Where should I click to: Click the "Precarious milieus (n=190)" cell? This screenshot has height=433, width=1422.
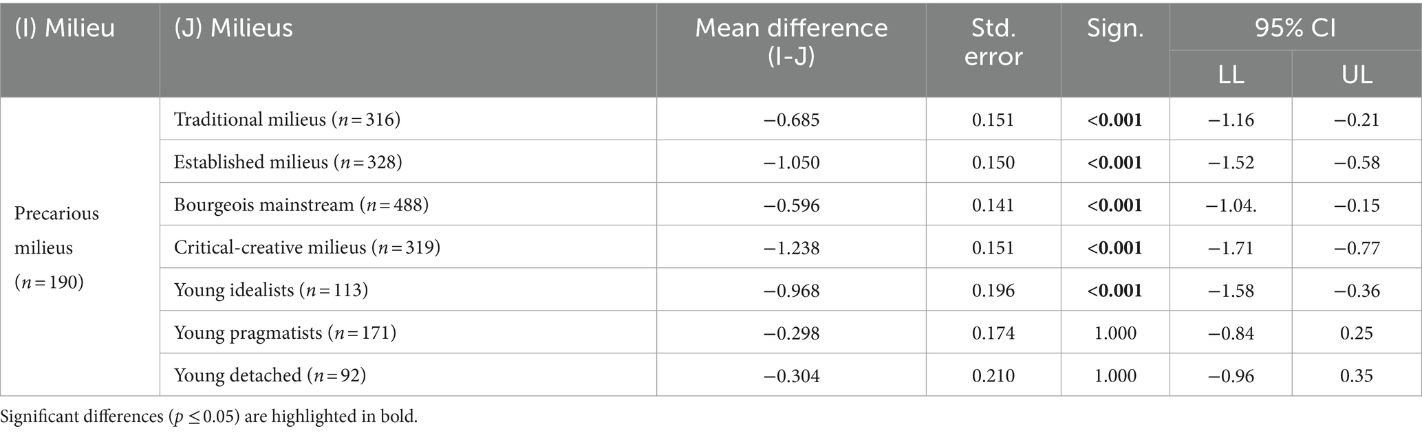click(x=57, y=247)
